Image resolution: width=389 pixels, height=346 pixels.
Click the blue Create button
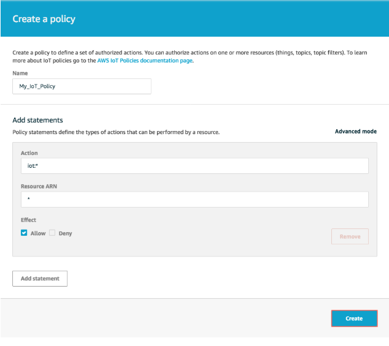[x=354, y=318]
